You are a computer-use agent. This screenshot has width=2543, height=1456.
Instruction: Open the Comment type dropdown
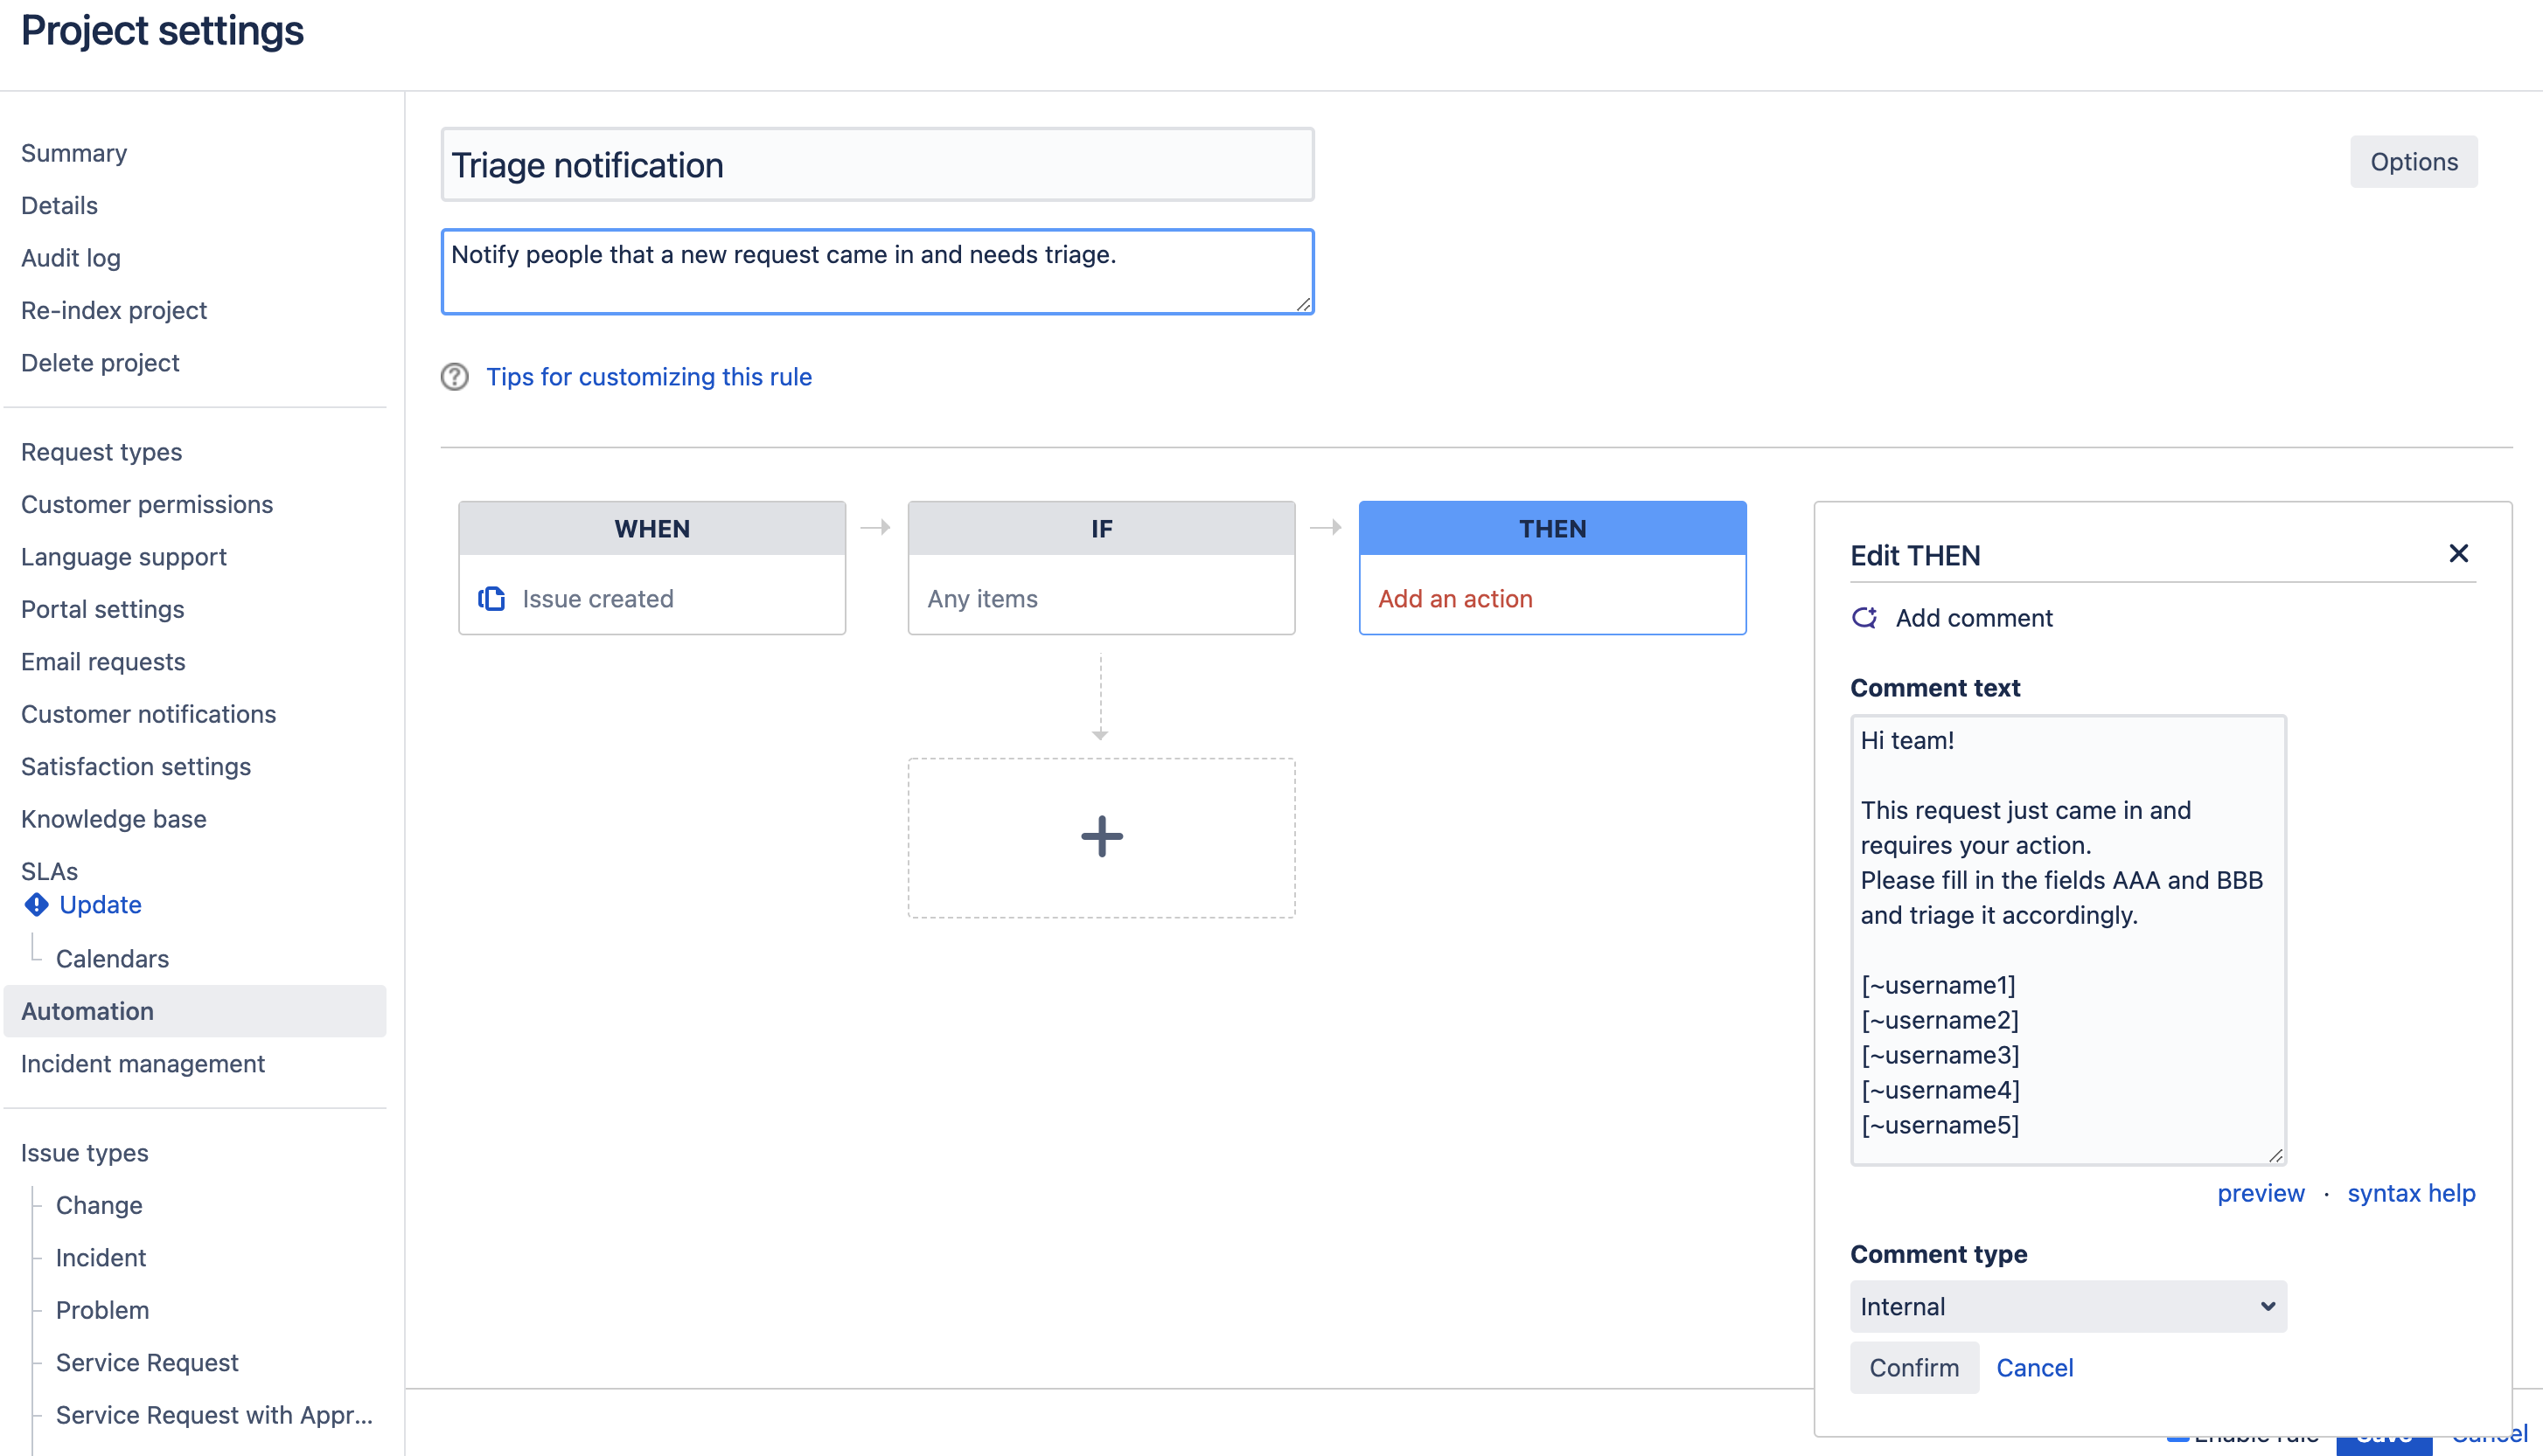tap(2068, 1306)
